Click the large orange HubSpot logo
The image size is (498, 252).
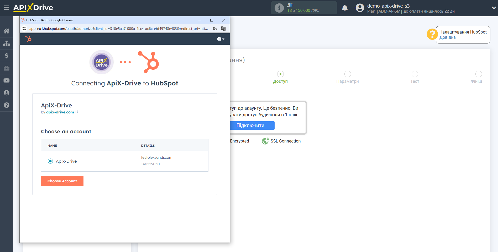click(149, 62)
